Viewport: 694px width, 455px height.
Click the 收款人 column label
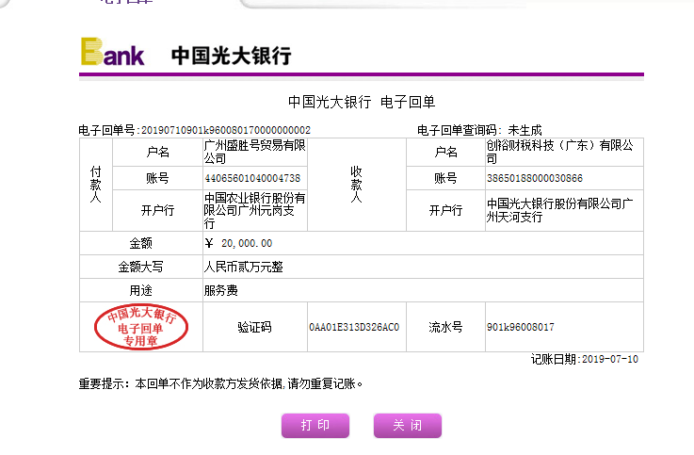[356, 185]
